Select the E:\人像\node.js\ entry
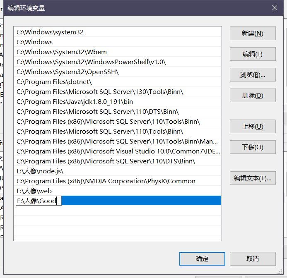This screenshot has height=278, width=287. click(x=118, y=171)
